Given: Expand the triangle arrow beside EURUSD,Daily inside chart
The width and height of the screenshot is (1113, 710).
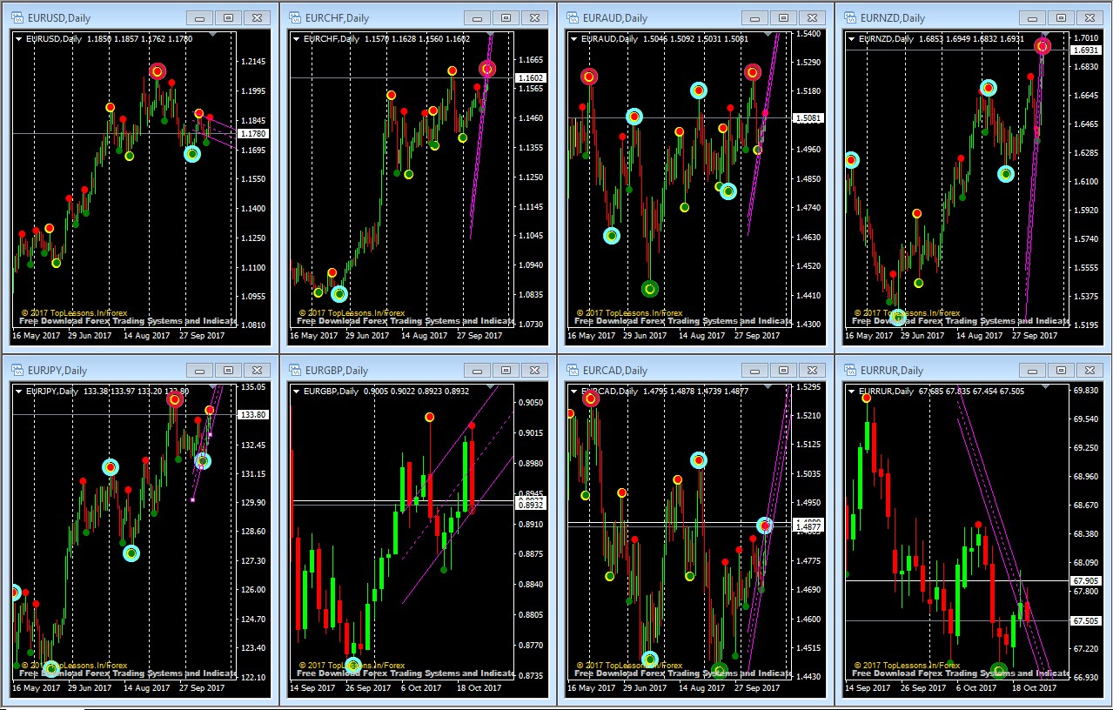Looking at the screenshot, I should (x=18, y=38).
